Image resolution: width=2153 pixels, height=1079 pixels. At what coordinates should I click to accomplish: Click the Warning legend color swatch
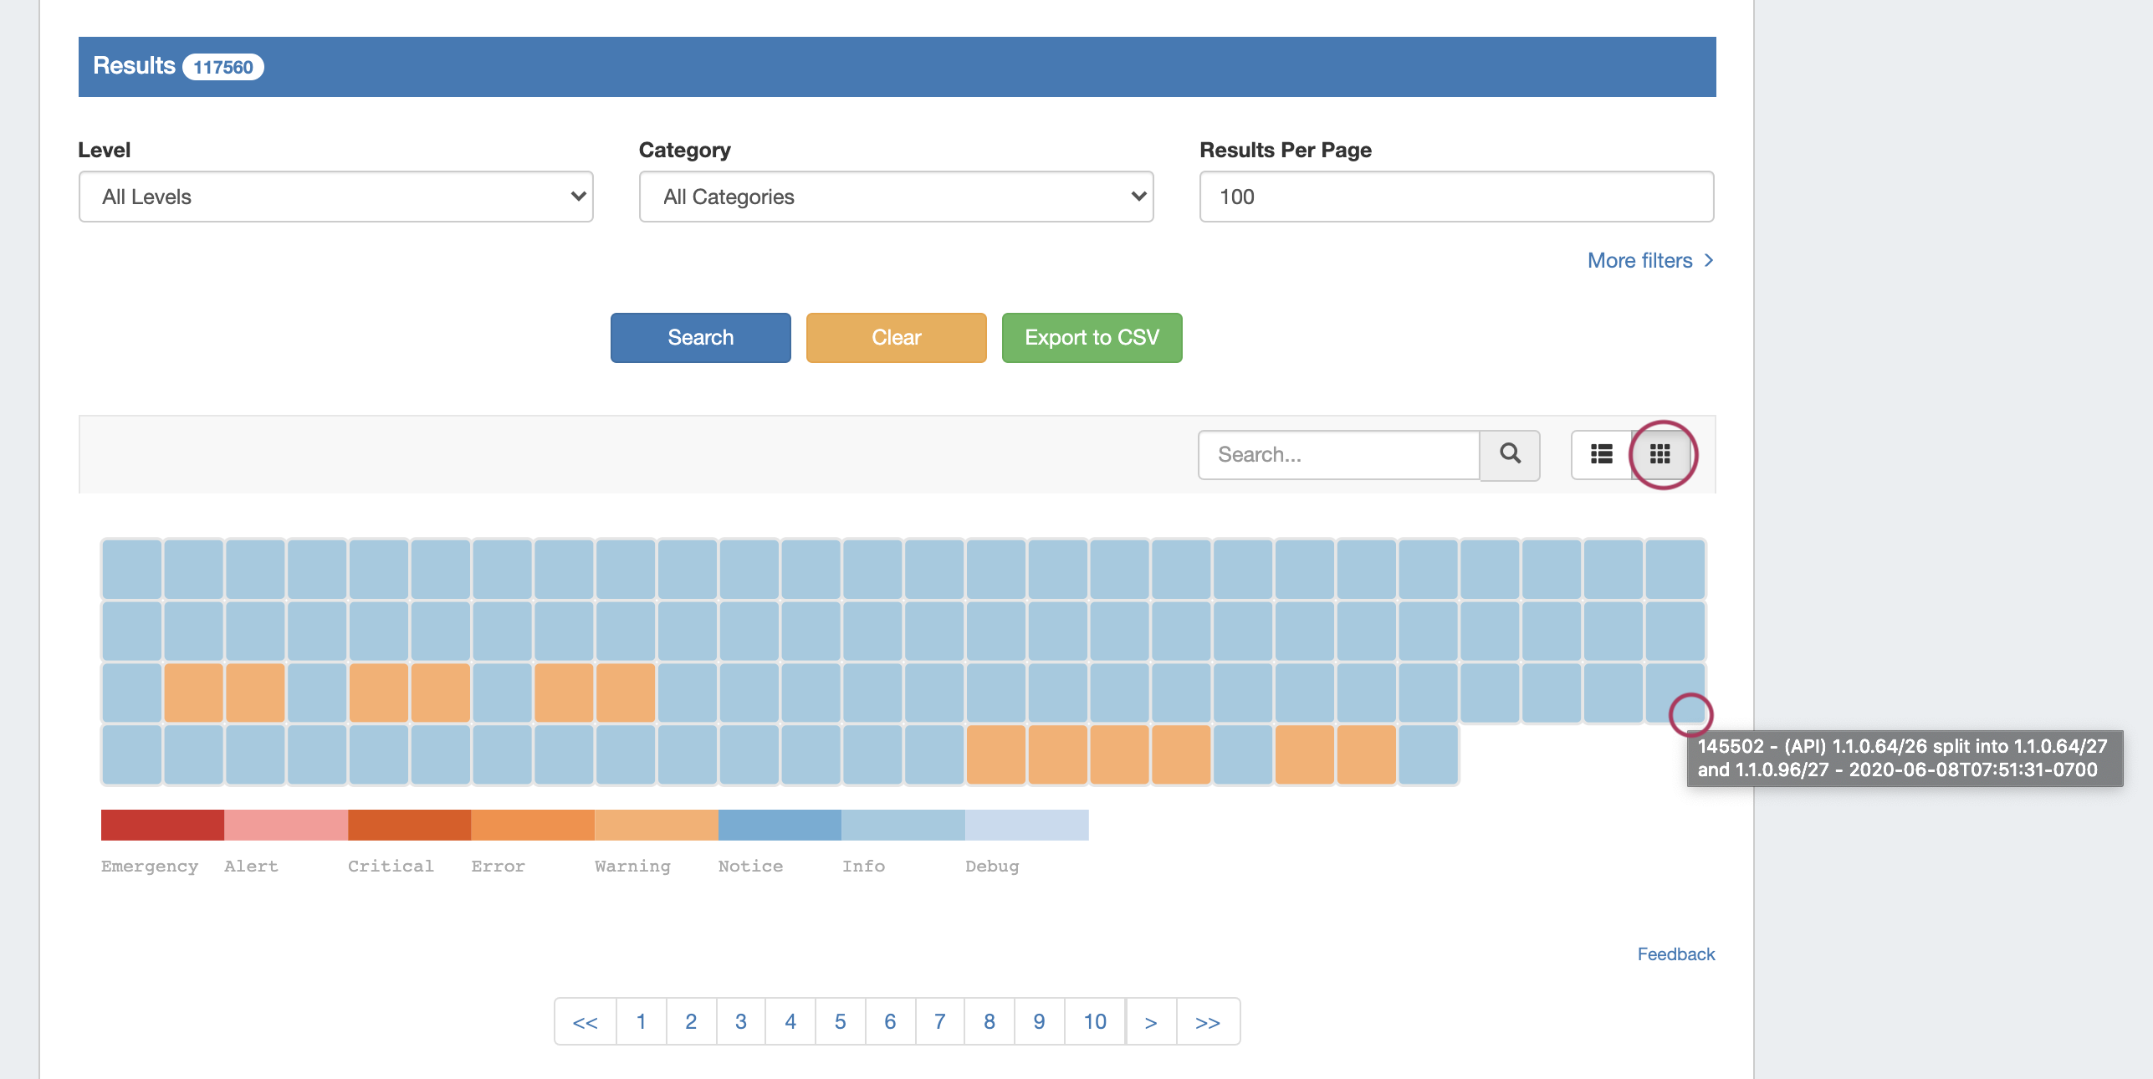(x=656, y=825)
